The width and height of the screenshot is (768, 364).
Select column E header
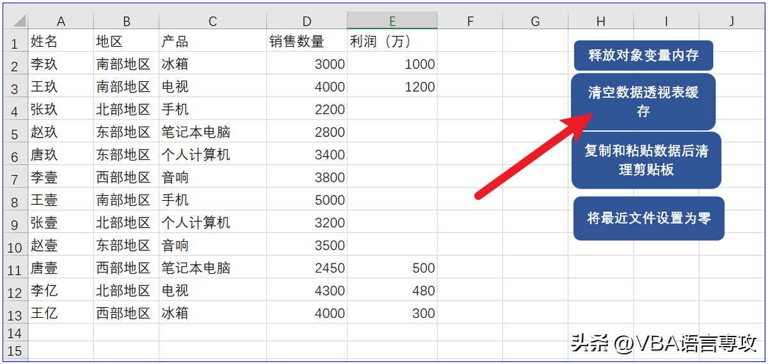point(392,21)
